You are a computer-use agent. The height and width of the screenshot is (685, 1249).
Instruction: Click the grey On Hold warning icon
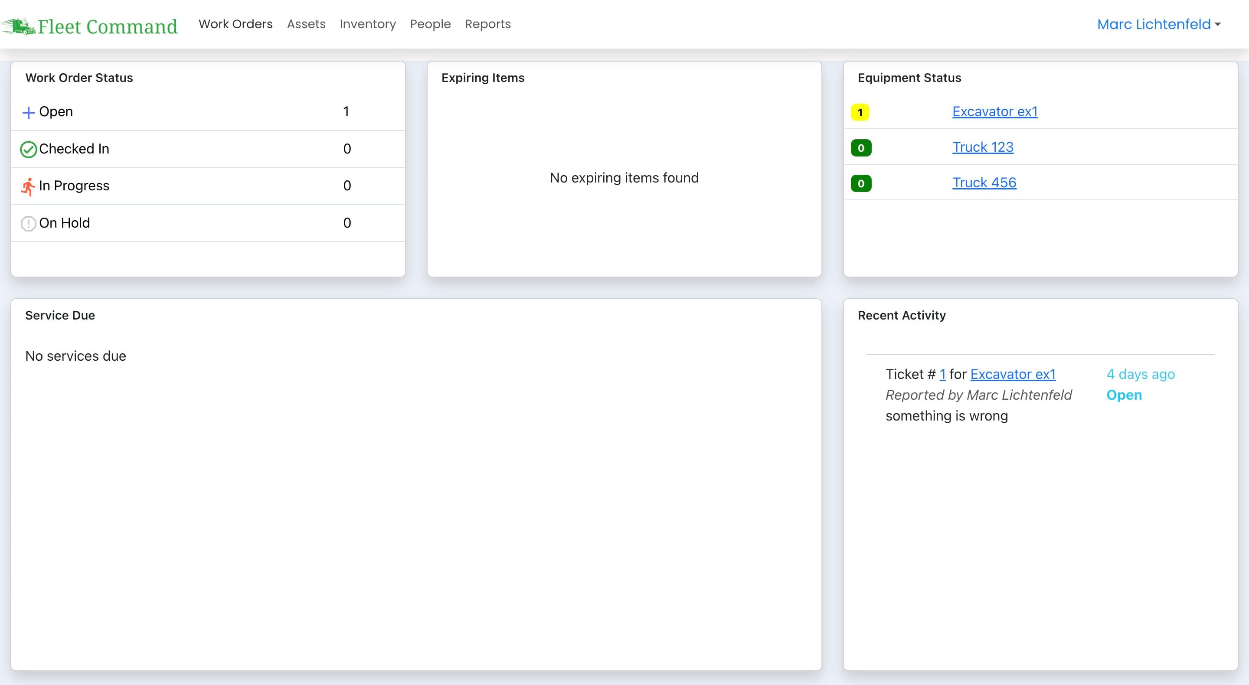(x=28, y=223)
